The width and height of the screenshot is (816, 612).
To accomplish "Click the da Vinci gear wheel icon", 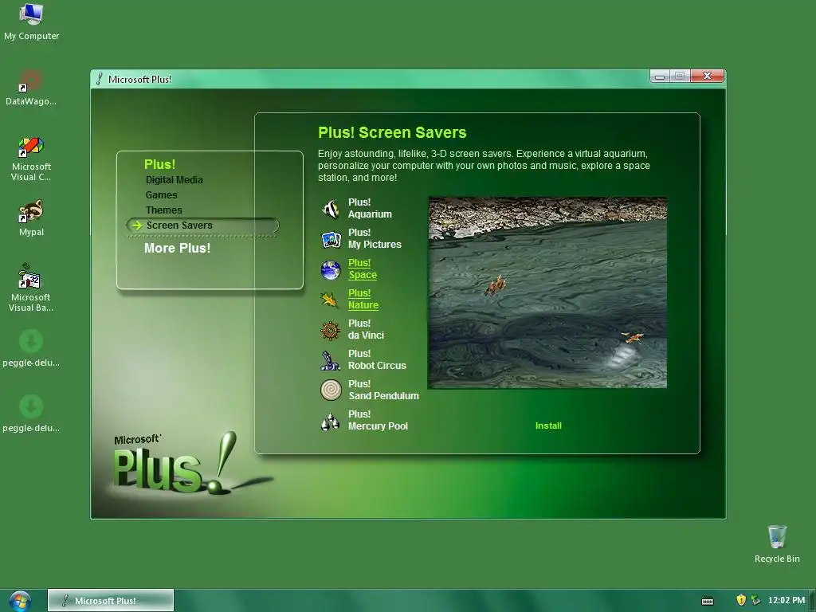I will click(331, 330).
